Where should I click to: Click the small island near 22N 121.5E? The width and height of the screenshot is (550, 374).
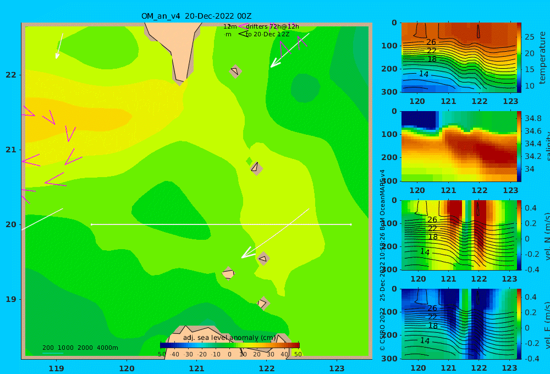point(235,71)
